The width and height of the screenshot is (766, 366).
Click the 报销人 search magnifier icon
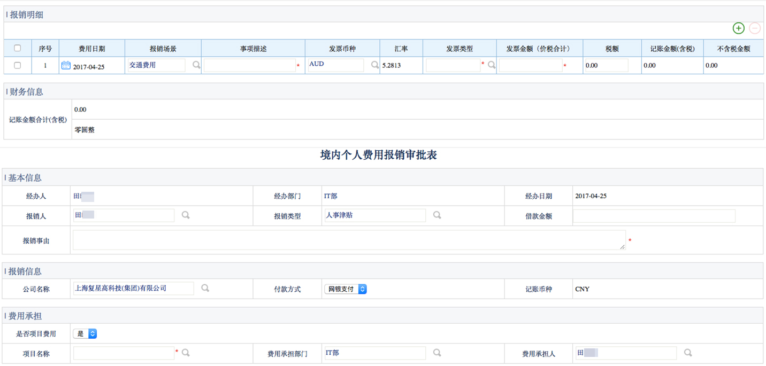click(x=185, y=215)
